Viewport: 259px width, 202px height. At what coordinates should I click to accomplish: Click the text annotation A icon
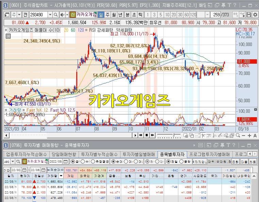255,136
